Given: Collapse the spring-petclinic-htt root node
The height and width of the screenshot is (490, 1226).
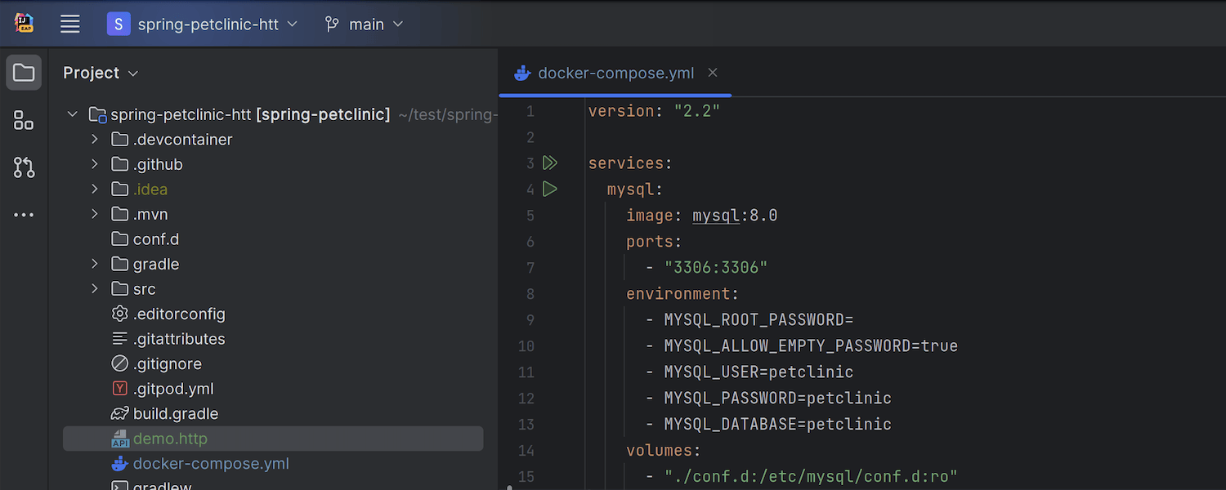Looking at the screenshot, I should point(73,114).
